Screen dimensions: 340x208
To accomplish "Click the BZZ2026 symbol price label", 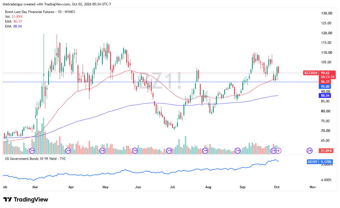I will click(x=311, y=73).
